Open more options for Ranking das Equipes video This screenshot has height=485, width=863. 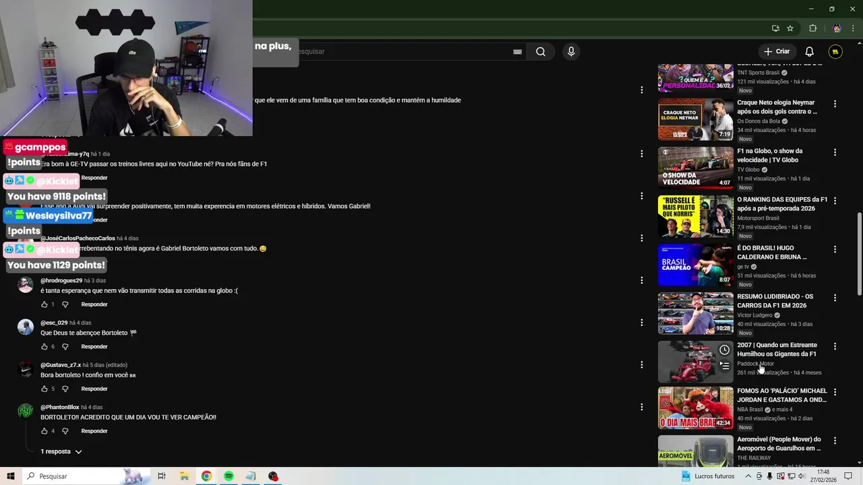[835, 201]
